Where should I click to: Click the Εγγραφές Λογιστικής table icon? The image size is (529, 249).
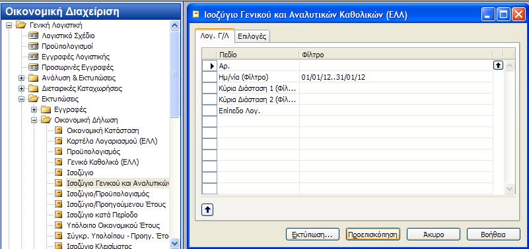34,57
